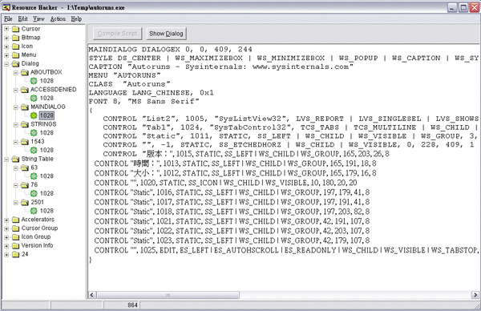The image size is (481, 311).
Task: Click the Compile Script button
Action: point(117,34)
